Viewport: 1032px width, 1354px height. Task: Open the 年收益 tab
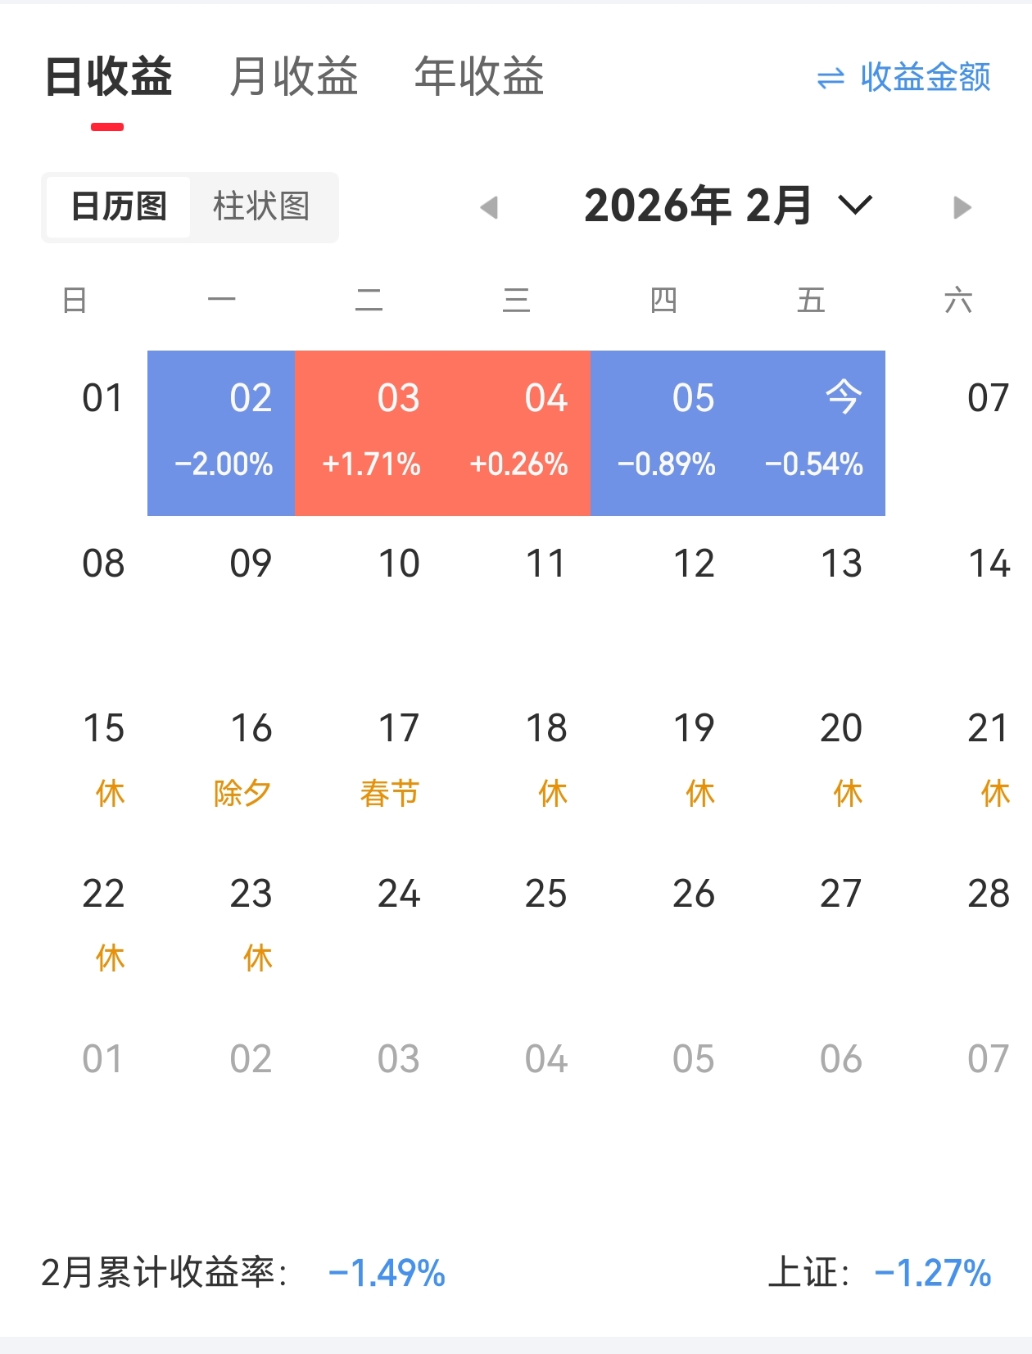(479, 77)
